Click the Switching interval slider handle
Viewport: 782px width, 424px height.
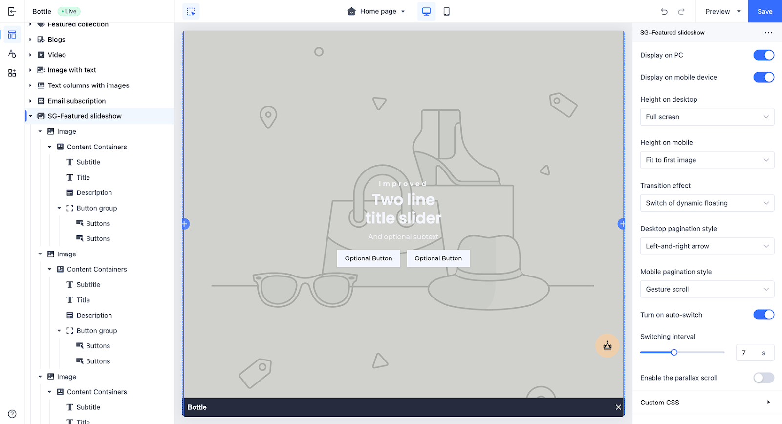(674, 352)
